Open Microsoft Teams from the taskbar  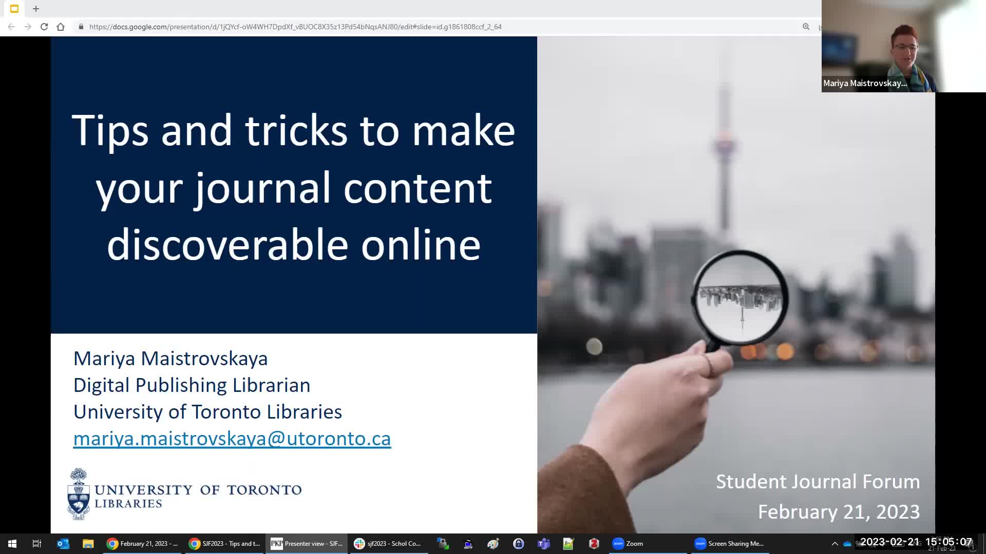pos(543,544)
